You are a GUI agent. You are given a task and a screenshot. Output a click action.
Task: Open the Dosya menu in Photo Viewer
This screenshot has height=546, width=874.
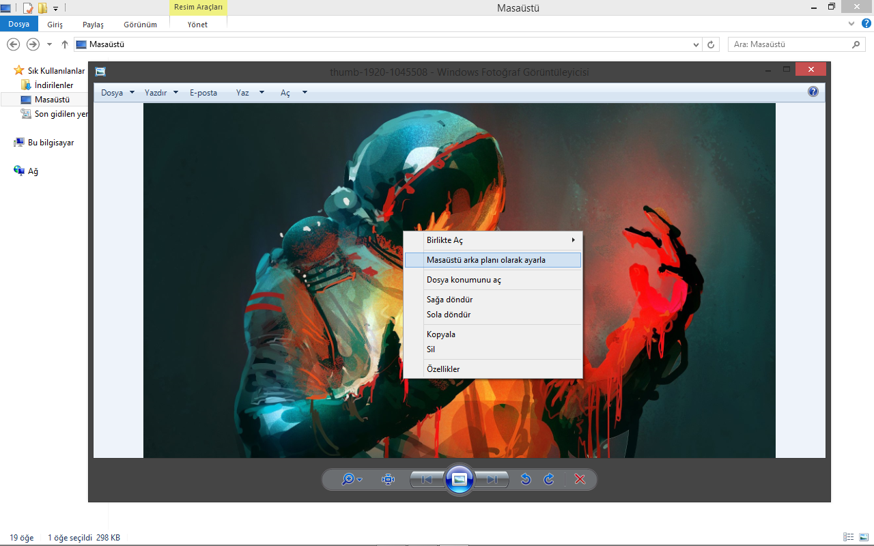point(117,93)
